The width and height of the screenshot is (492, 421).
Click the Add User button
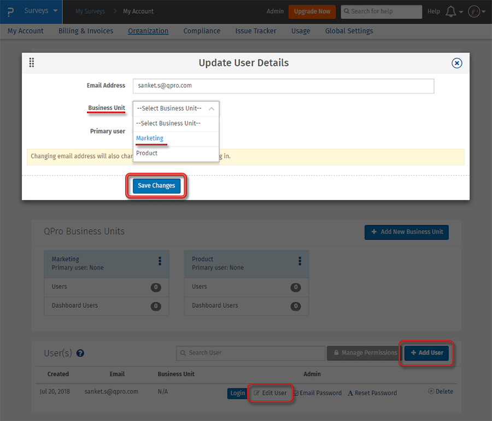point(426,353)
